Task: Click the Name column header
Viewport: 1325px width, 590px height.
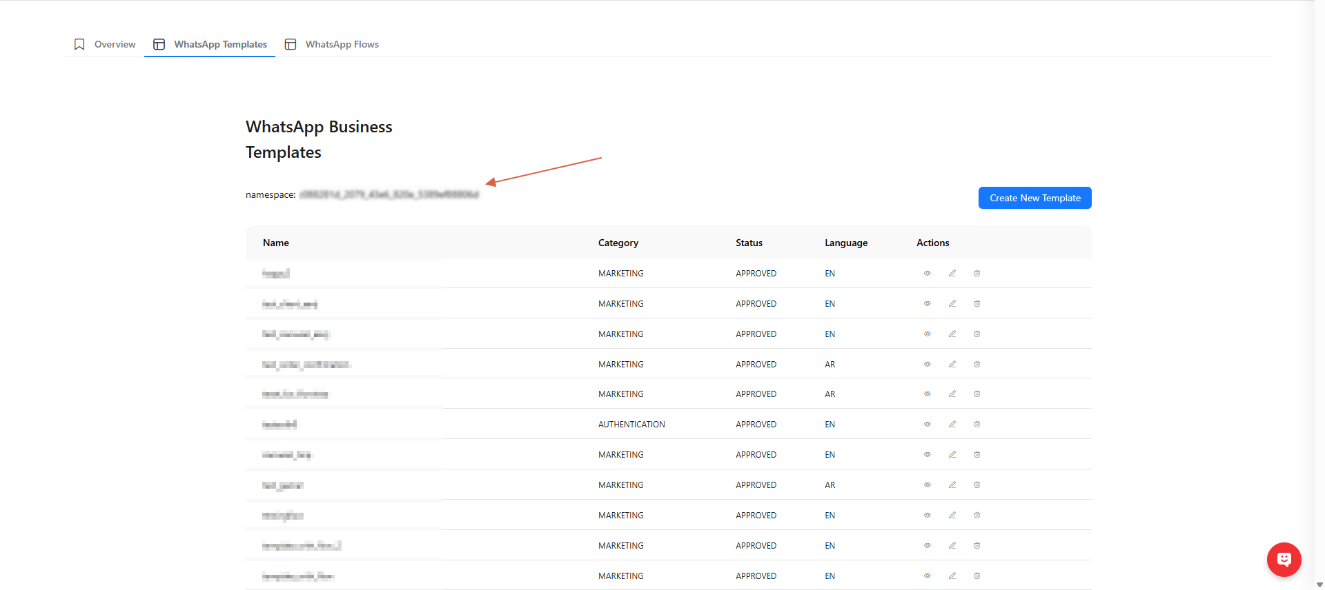Action: coord(276,243)
